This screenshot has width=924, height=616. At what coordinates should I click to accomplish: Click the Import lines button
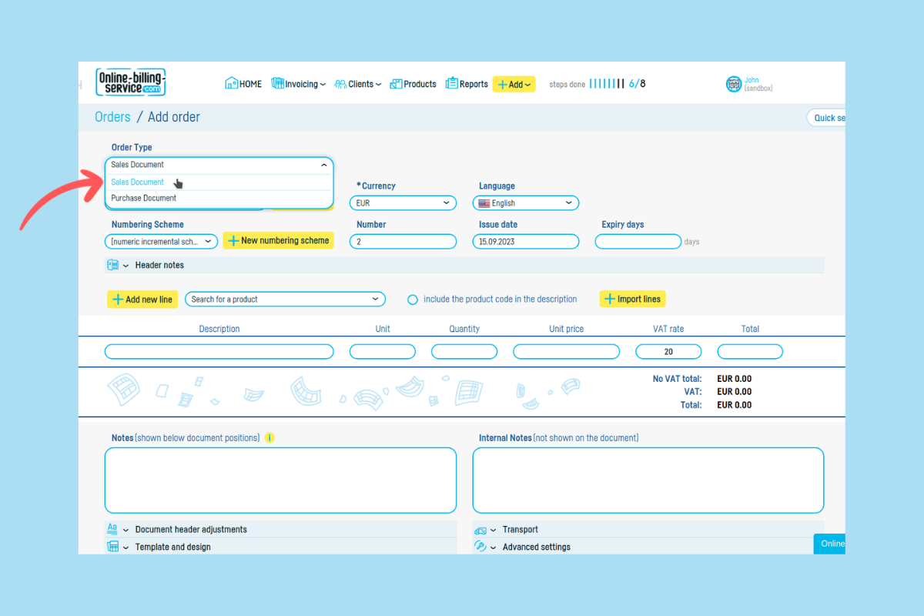tap(632, 299)
